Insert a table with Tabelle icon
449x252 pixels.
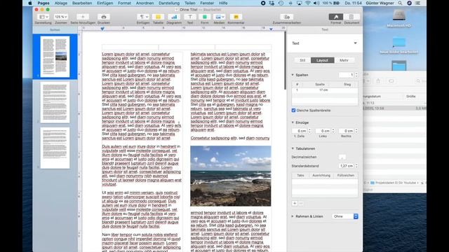pos(158,17)
